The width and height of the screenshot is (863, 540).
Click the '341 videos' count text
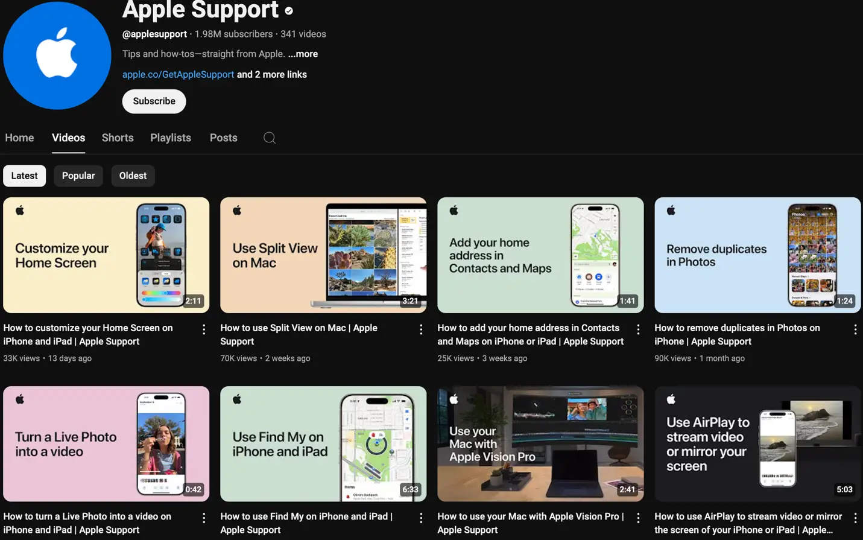[x=303, y=34]
